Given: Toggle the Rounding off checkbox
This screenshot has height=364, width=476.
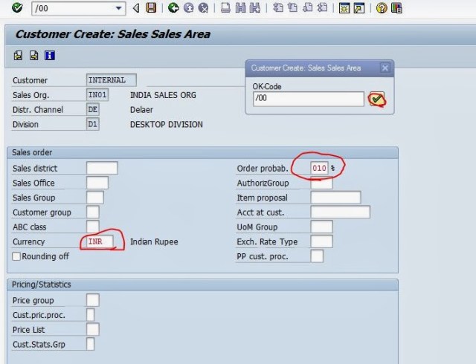Looking at the screenshot, I should coord(16,256).
